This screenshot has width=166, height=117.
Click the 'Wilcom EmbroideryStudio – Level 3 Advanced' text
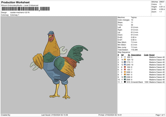point(20,6)
